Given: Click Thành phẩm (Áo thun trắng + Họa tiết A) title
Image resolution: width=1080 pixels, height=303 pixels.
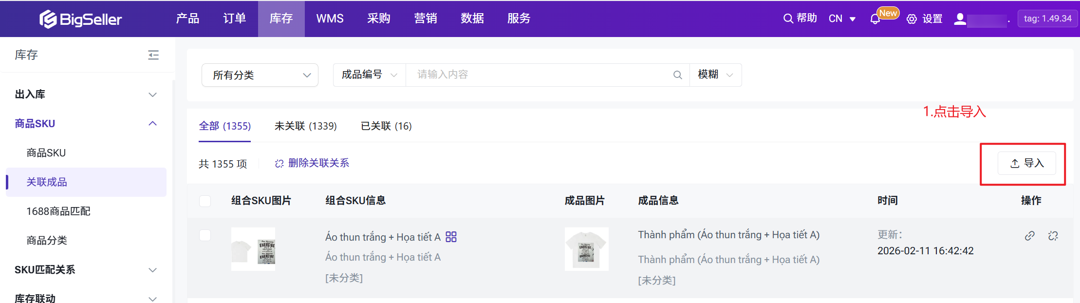Looking at the screenshot, I should pos(729,235).
